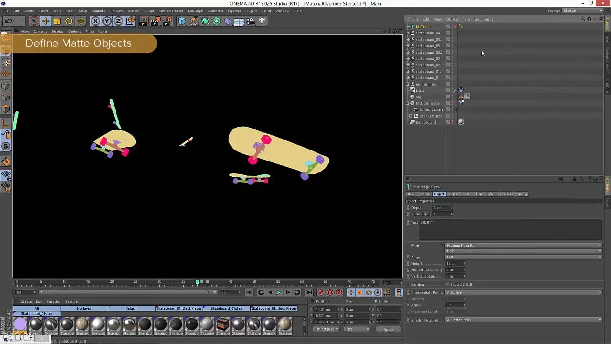Viewport: 611px width, 344px height.
Task: Open the deformer objects icon
Action: (x=228, y=21)
